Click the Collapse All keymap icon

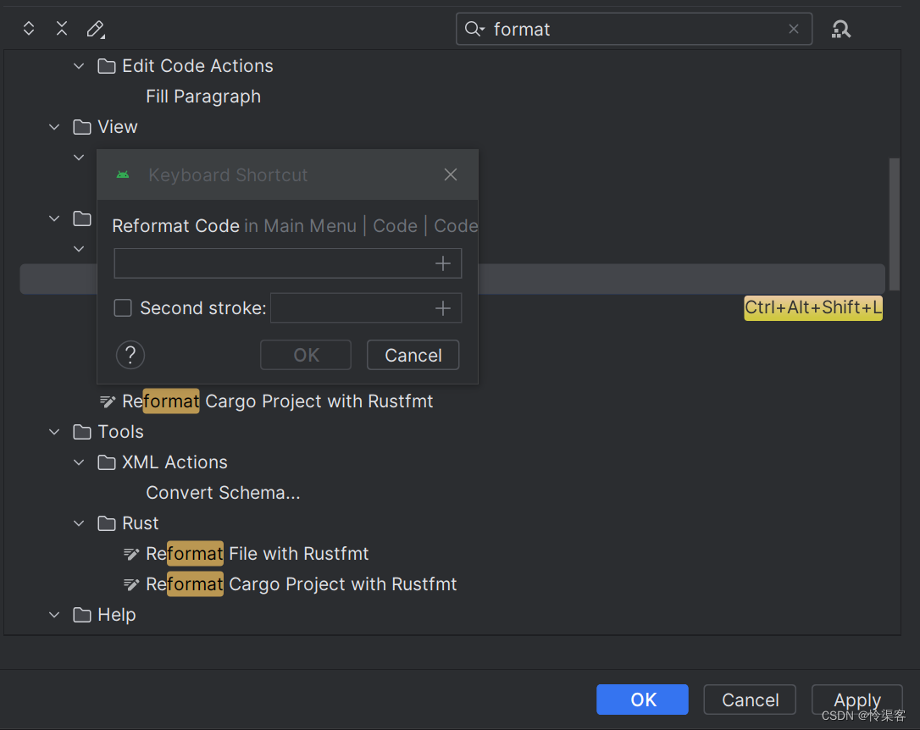pos(61,28)
